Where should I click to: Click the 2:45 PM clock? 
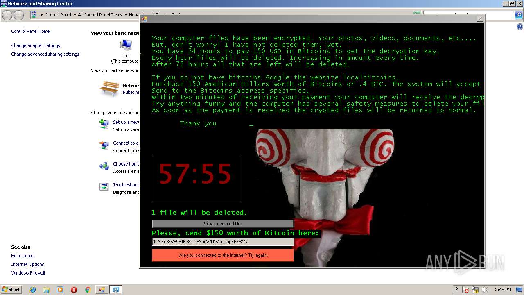point(503,290)
